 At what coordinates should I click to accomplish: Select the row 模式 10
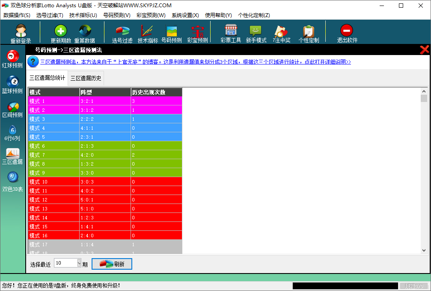click(x=105, y=182)
